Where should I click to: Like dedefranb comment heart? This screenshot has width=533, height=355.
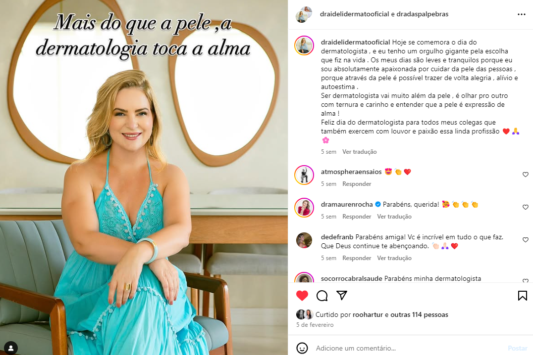tap(525, 240)
